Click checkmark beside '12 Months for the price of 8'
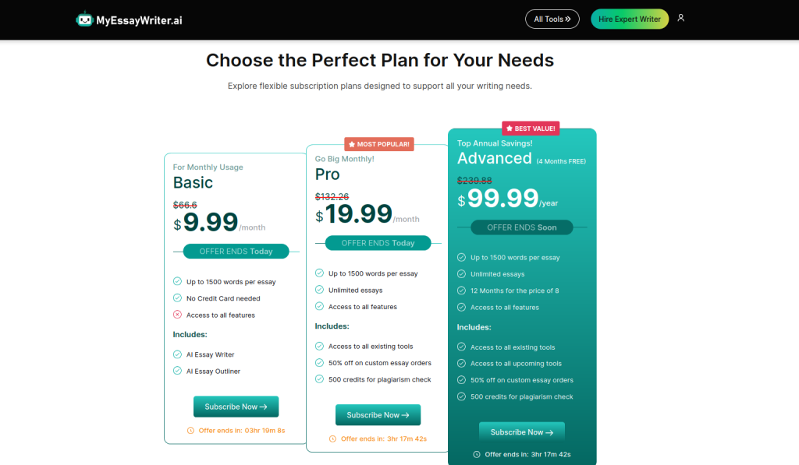Screen dimensions: 799x465 point(461,291)
